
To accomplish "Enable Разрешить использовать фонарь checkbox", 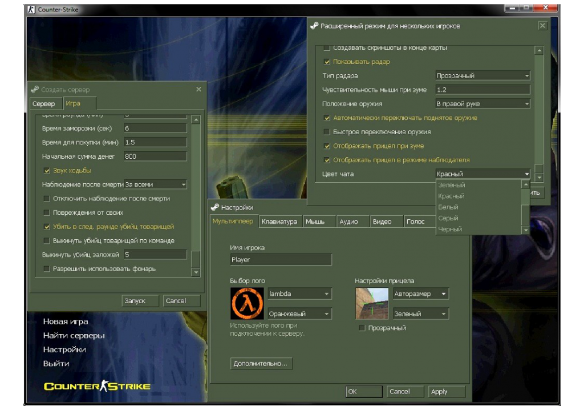I will 47,268.
